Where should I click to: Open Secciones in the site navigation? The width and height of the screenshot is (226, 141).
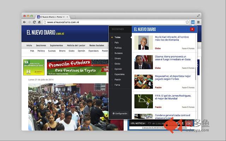coord(41,45)
